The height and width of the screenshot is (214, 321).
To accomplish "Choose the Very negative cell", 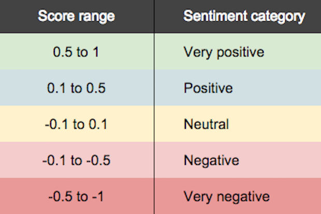I will point(226,197).
